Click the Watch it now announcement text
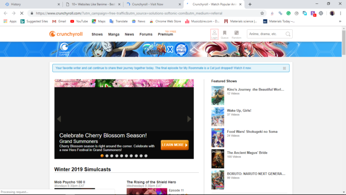The height and width of the screenshot is (195, 346). pos(243,68)
